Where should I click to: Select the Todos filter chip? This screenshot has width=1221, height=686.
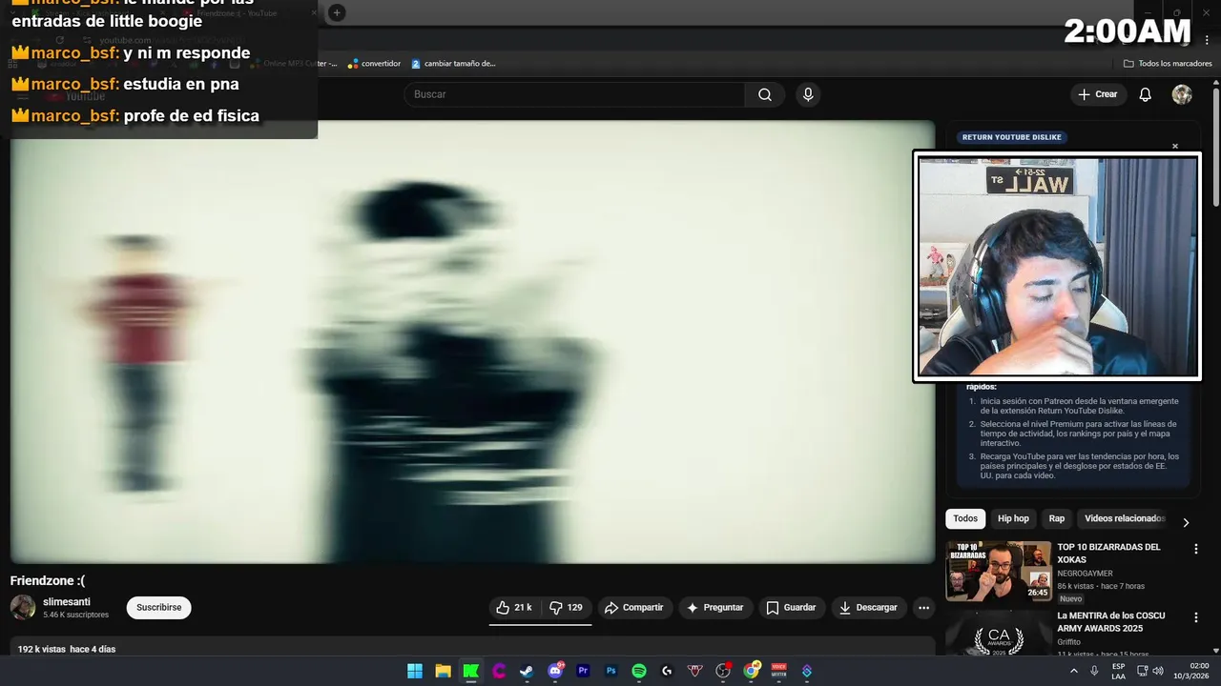tap(965, 519)
